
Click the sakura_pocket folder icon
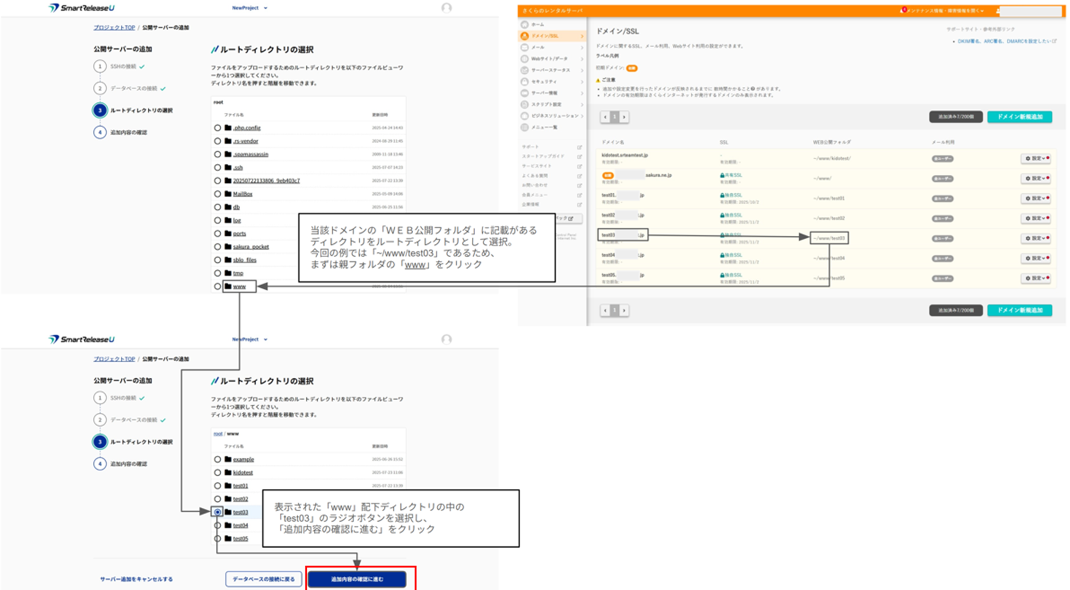point(228,247)
